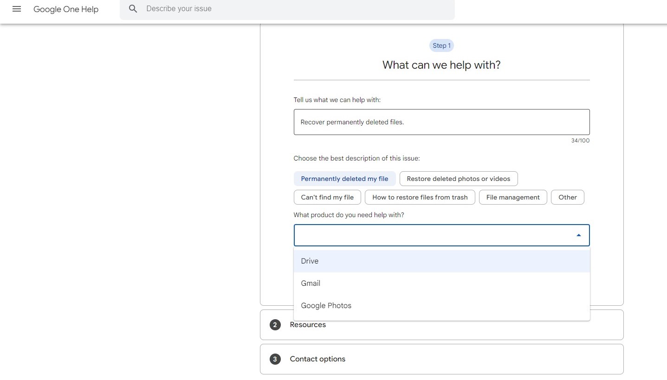Screen dimensions: 667x380
Task: Expand the Contact options step section
Action: [441, 359]
